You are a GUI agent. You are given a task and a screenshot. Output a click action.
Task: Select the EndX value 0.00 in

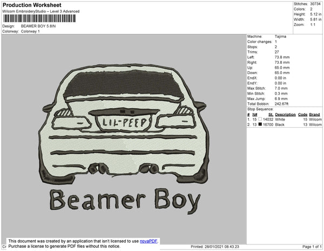coord(280,78)
